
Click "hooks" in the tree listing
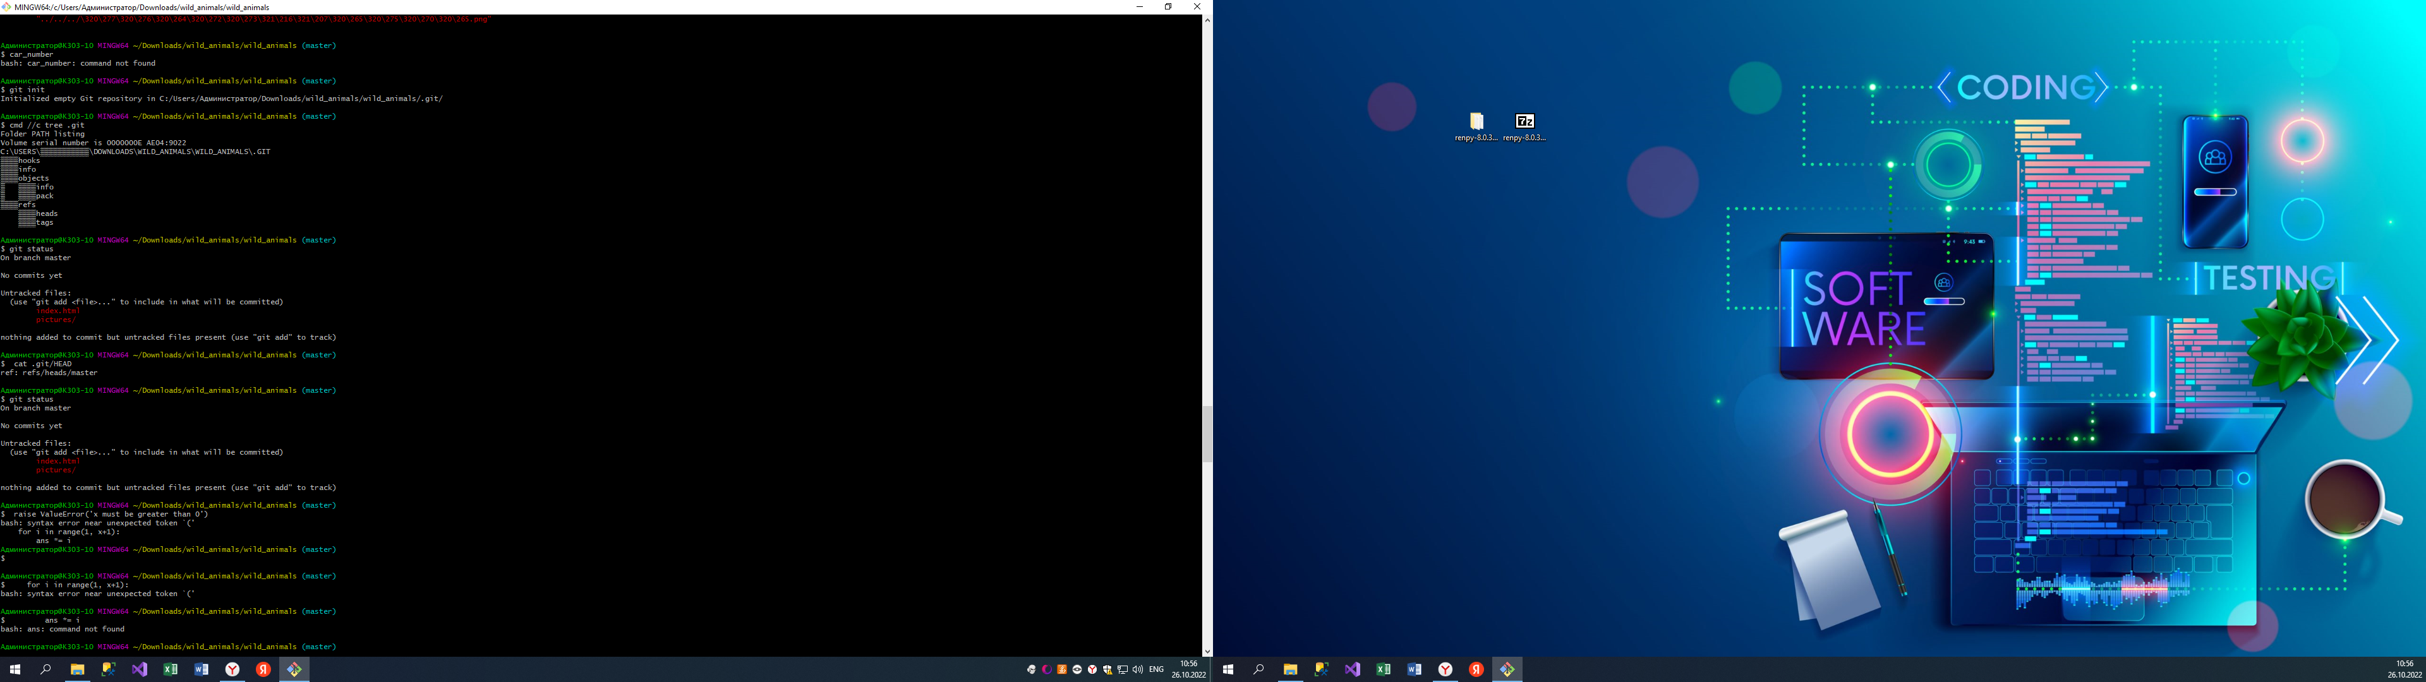point(29,161)
